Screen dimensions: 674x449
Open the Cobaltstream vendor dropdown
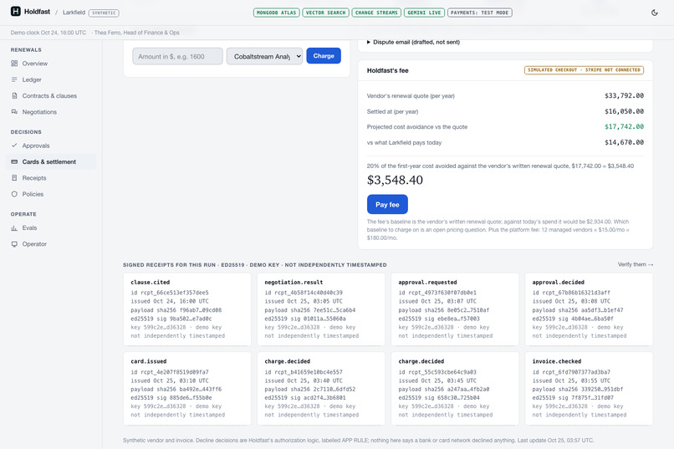pyautogui.click(x=265, y=56)
